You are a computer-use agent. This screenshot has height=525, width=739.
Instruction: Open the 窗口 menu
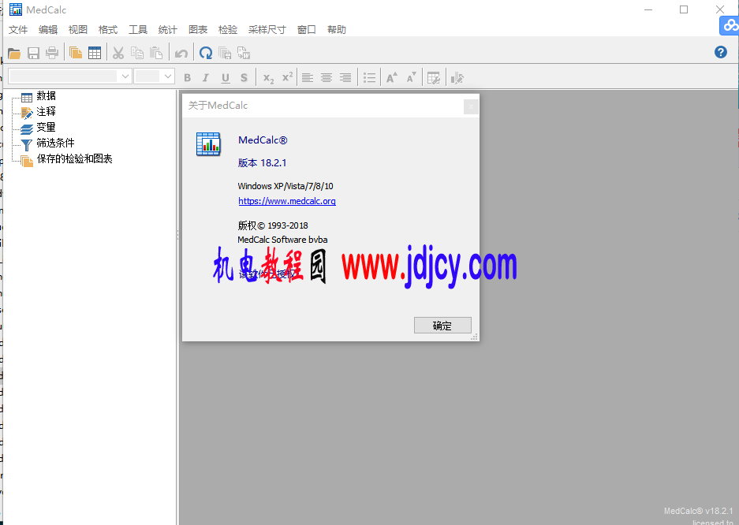coord(306,30)
